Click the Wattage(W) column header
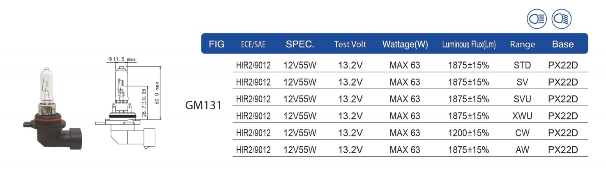Image resolution: width=606 pixels, height=172 pixels. (405, 45)
